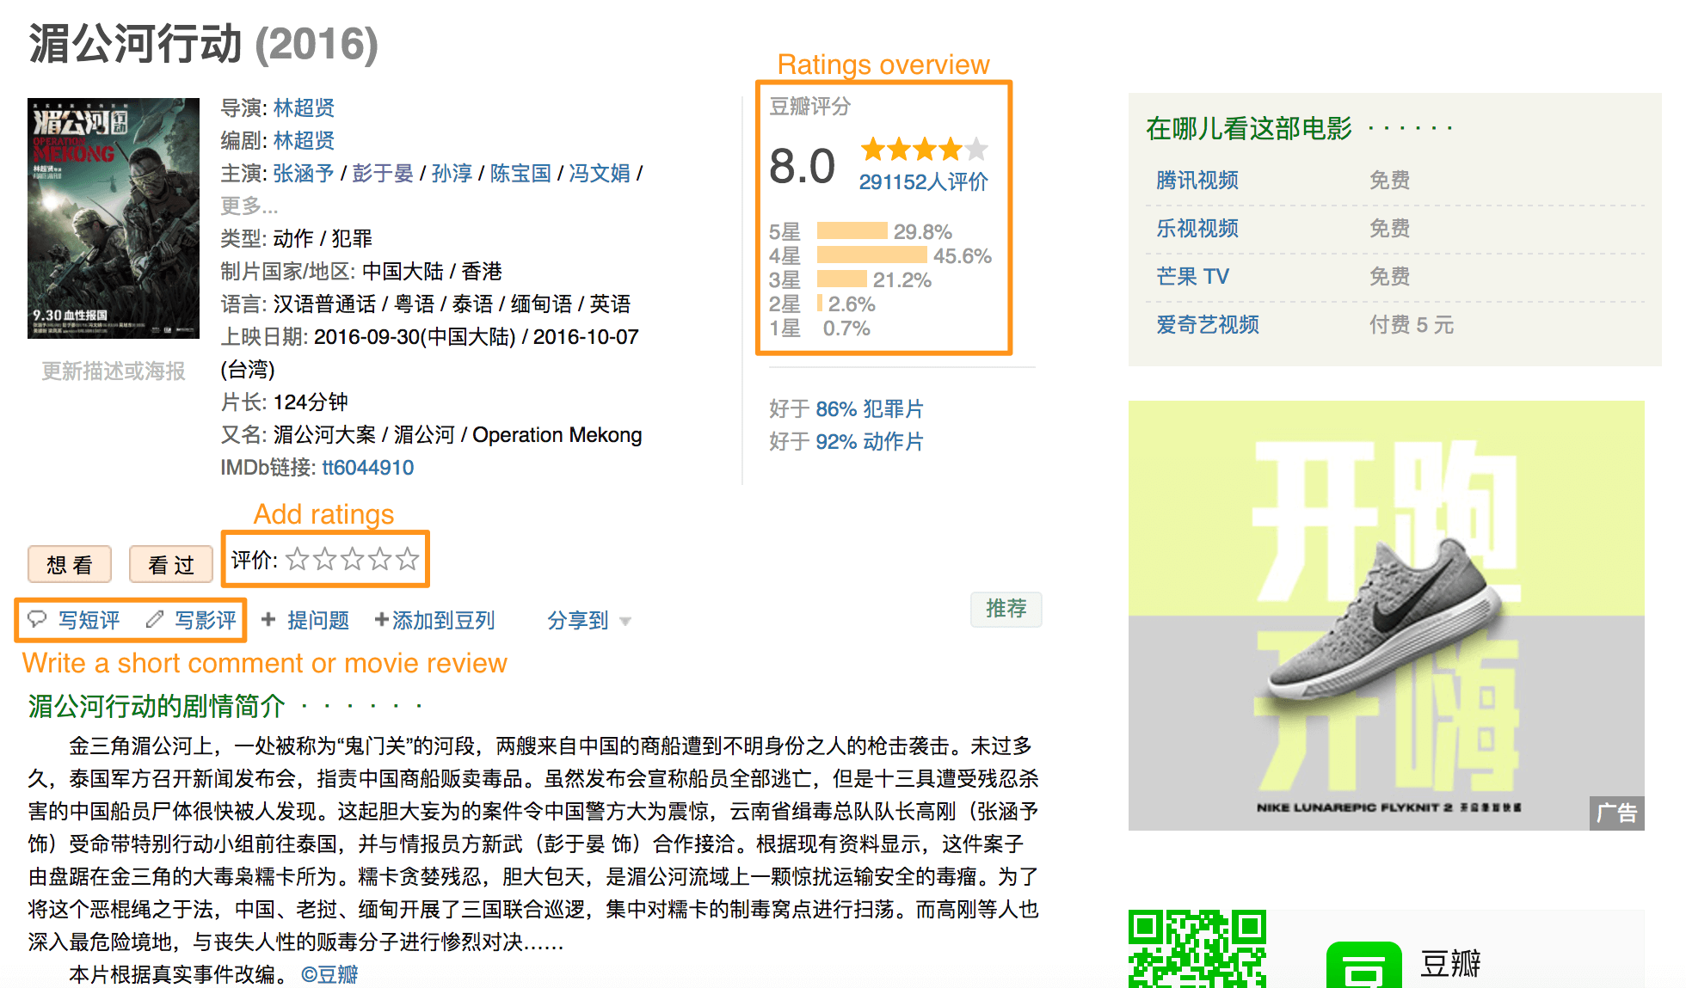Screen dimensions: 1686x988
Task: Click the green Douban app logo
Action: (1363, 965)
